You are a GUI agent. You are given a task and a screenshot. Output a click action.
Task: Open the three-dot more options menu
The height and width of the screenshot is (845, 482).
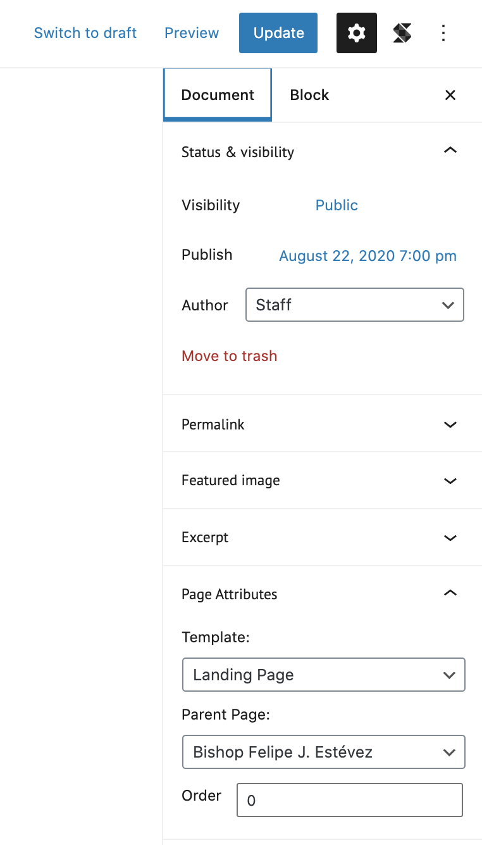tap(443, 33)
